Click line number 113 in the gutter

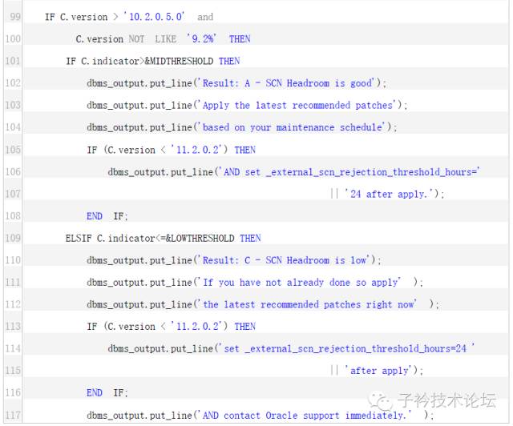click(x=13, y=326)
